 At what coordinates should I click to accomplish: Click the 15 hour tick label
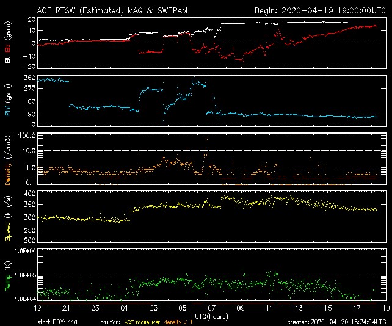327,308
